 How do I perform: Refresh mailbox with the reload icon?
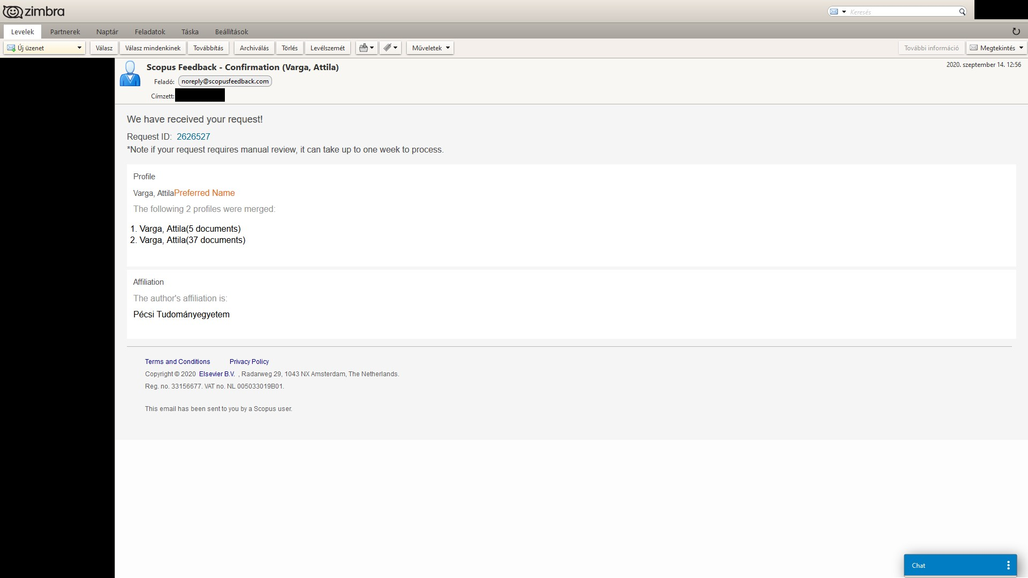click(1016, 32)
